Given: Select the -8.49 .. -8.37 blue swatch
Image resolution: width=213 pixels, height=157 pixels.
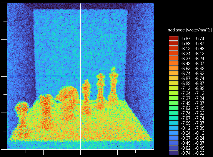Looking at the screenshot, I should (173, 143).
